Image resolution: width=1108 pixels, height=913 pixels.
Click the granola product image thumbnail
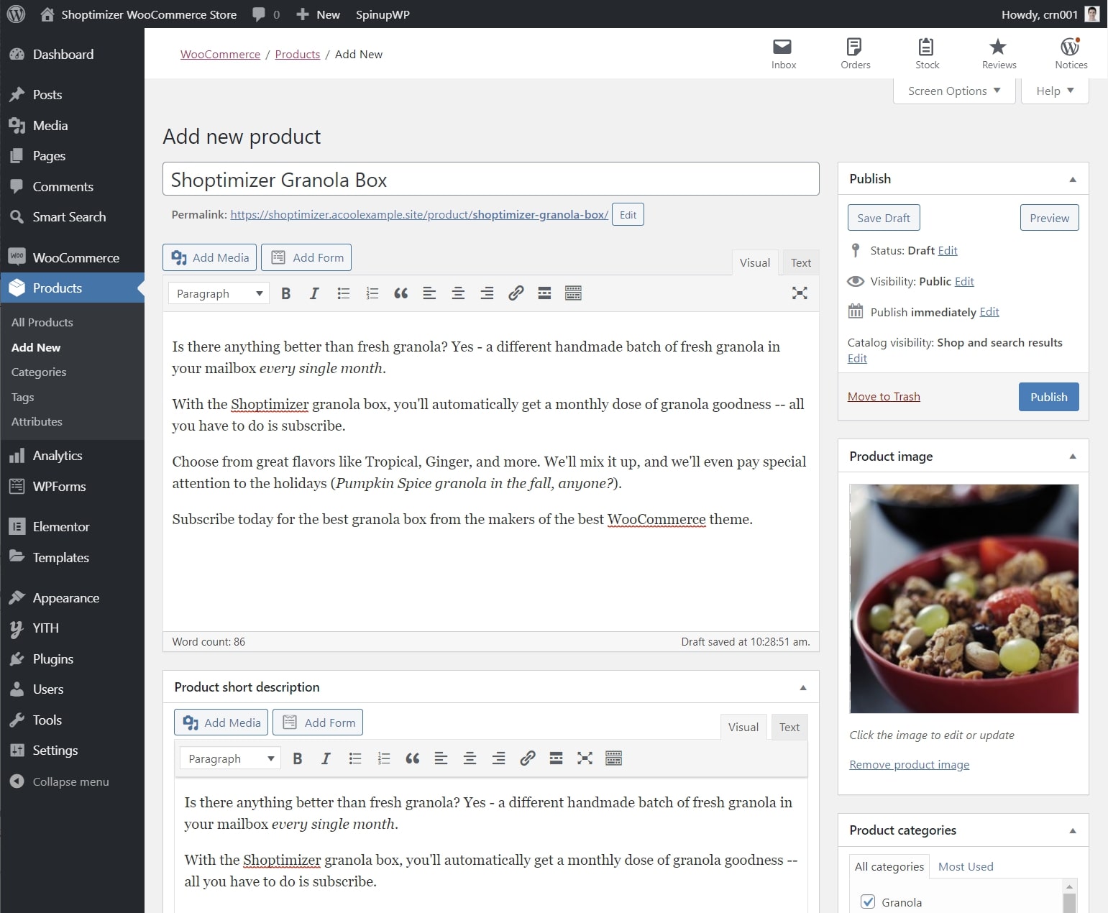coord(963,598)
